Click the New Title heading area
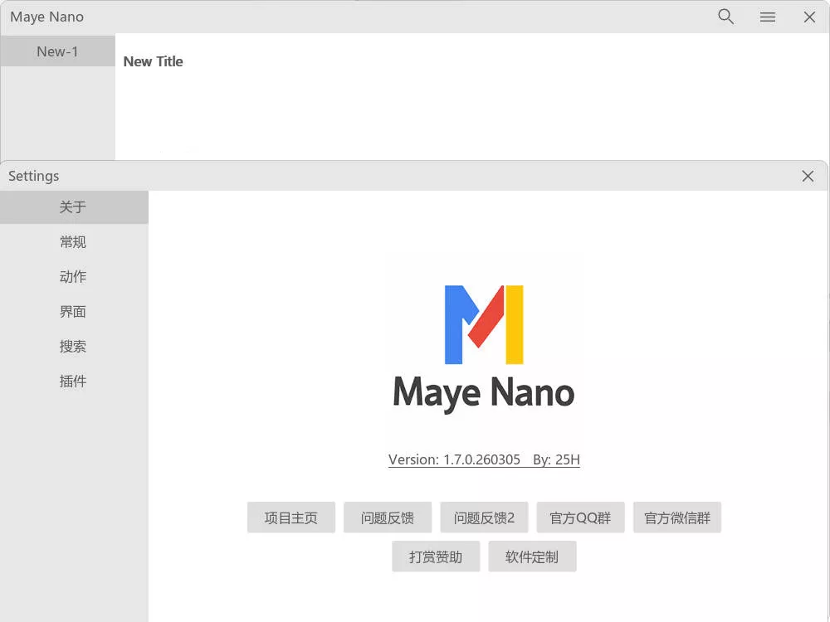Image resolution: width=830 pixels, height=622 pixels. (153, 61)
